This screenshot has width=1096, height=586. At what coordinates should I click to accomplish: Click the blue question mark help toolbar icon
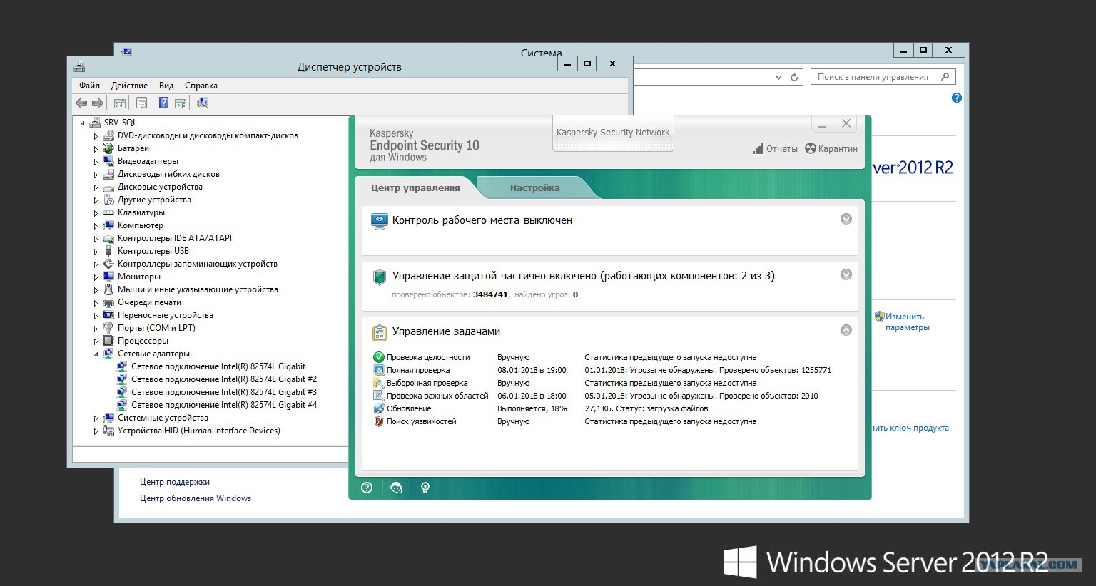tap(163, 103)
